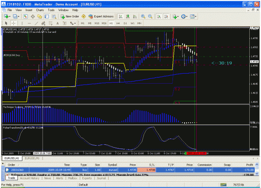The width and height of the screenshot is (261, 188).
Task: Toggle Auto Scroll chart icon
Action: click(159, 16)
